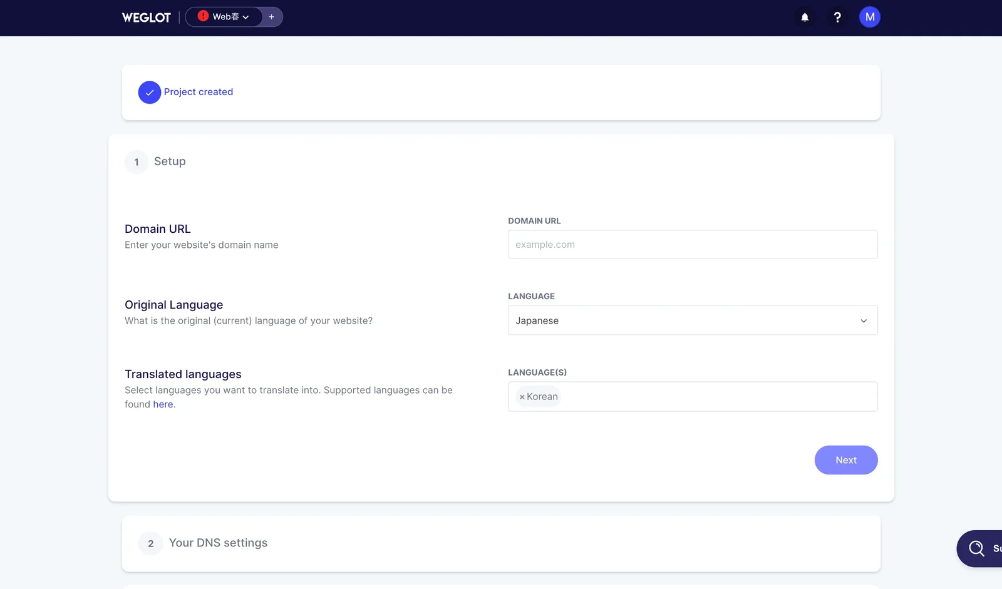
Task: Expand step 2 Your DNS settings
Action: tap(501, 543)
